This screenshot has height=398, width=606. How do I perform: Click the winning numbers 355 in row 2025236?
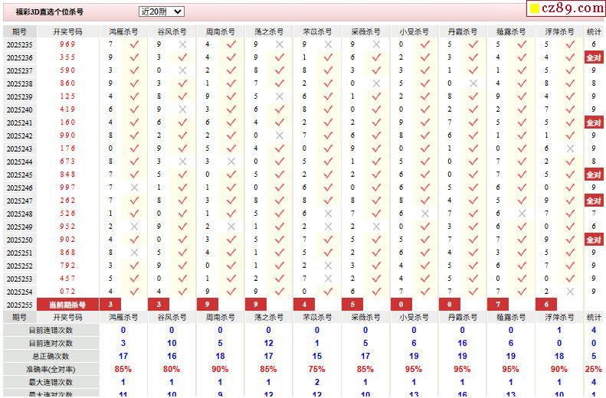pos(67,57)
